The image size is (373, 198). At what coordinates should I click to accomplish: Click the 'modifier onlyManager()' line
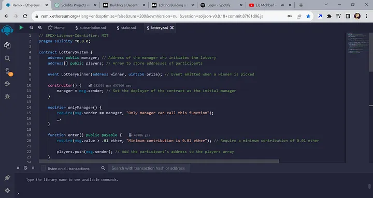75,108
